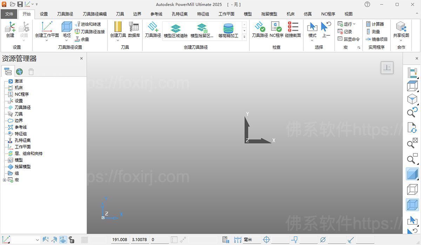Screen dimensions: 421x245
Task: Open the 文件 menu
Action: tap(9, 14)
